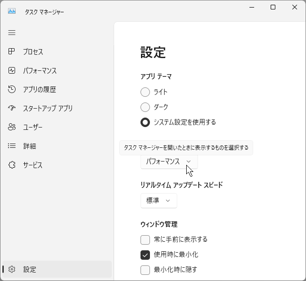Open the hamburger navigation menu
306x281 pixels.
[x=12, y=33]
